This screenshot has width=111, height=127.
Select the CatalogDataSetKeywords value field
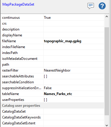(x=74, y=117)
